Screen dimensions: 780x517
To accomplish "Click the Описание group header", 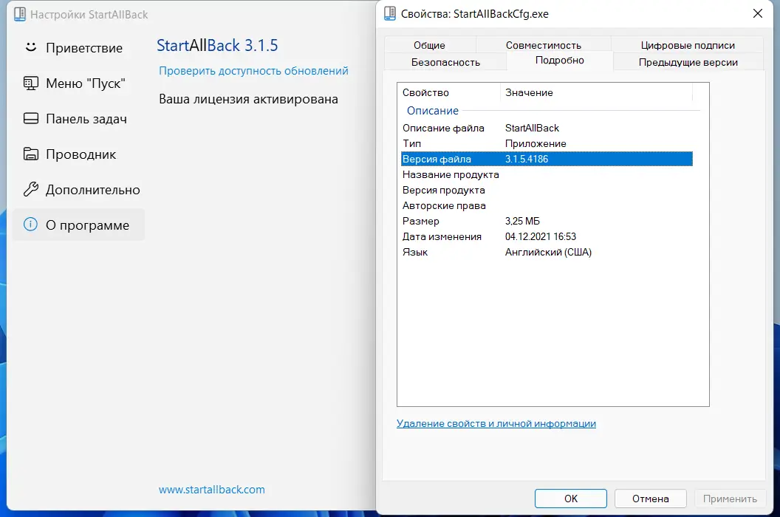I will point(433,111).
